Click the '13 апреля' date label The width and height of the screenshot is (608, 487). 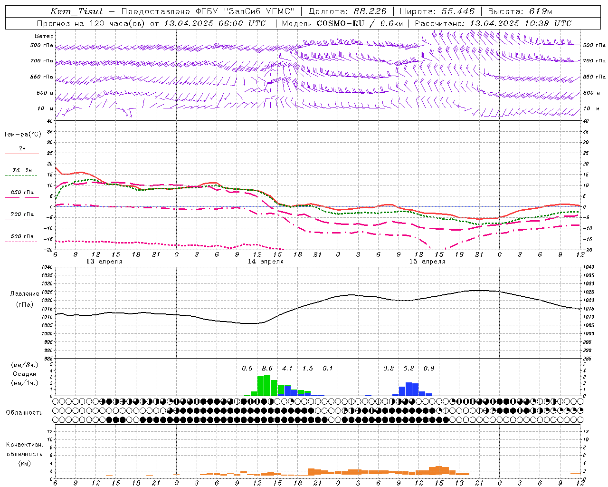tap(104, 262)
